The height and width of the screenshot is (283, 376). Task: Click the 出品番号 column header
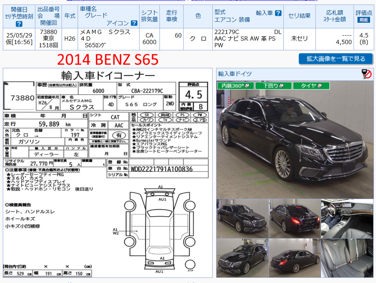48,9
